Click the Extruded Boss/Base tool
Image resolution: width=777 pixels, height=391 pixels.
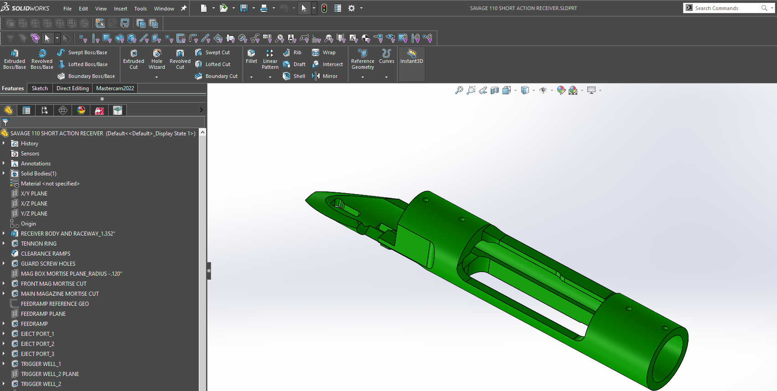15,59
